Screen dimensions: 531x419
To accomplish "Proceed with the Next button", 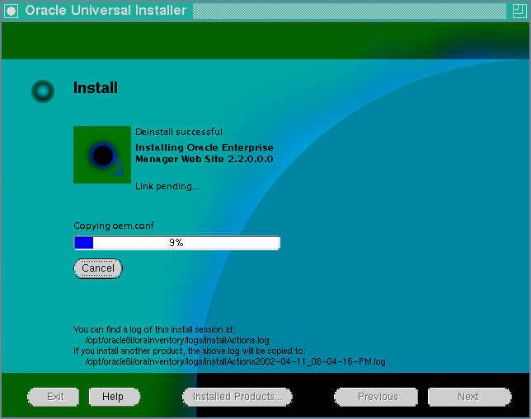I will point(470,397).
